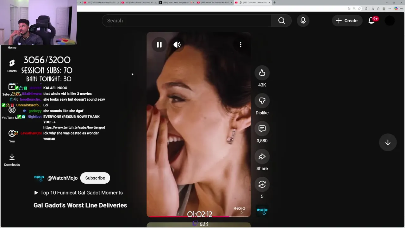The image size is (405, 228).
Task: Open the WatchMojo sound avatar on the action column
Action: tap(262, 210)
